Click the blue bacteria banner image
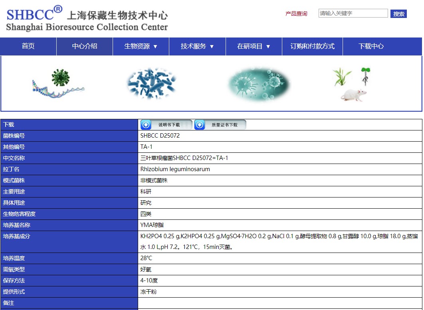The width and height of the screenshot is (424, 310). click(151, 83)
